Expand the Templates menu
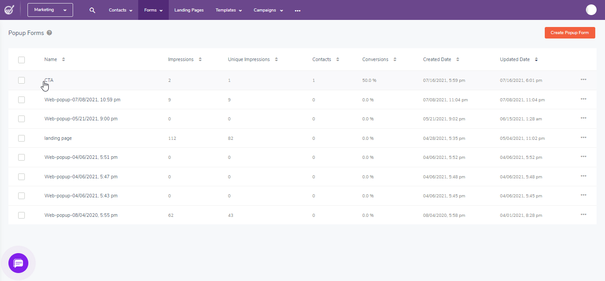This screenshot has height=281, width=605. 229,10
